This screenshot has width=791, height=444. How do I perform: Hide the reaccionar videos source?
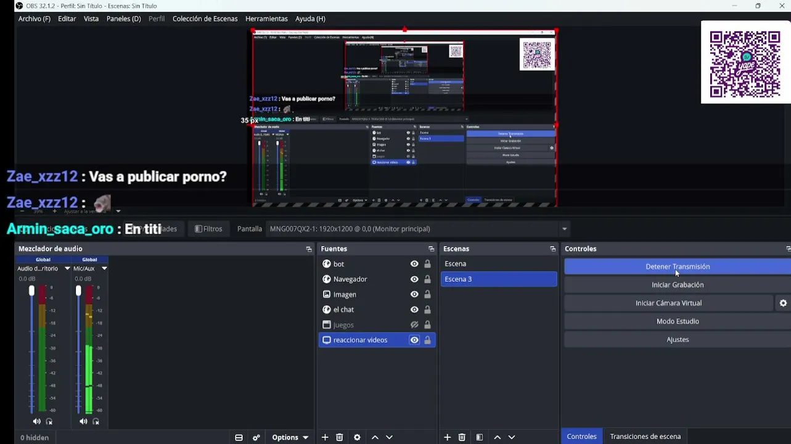coord(414,340)
